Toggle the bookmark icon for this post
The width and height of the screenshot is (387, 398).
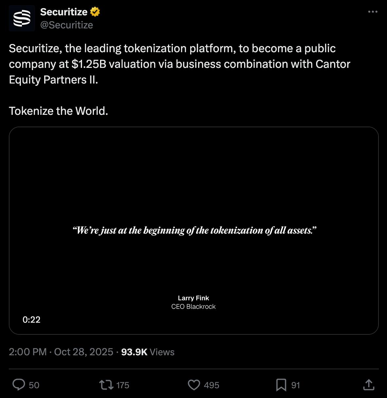[281, 385]
